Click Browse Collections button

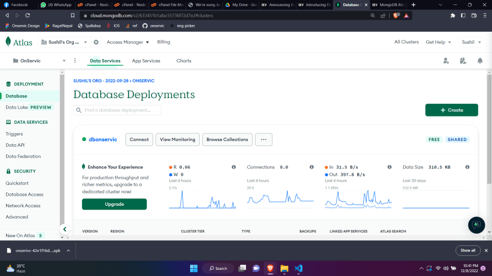227,139
